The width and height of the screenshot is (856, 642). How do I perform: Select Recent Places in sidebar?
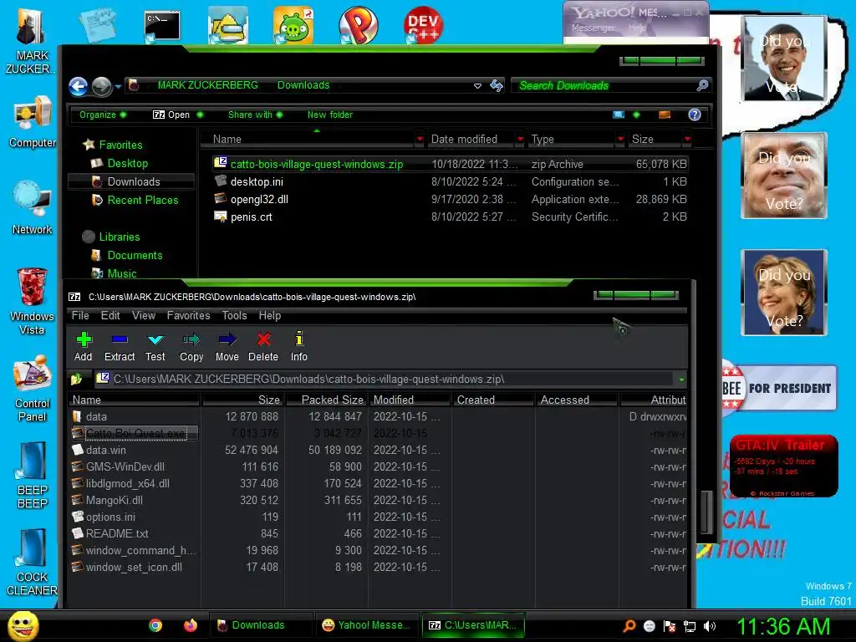pos(142,201)
